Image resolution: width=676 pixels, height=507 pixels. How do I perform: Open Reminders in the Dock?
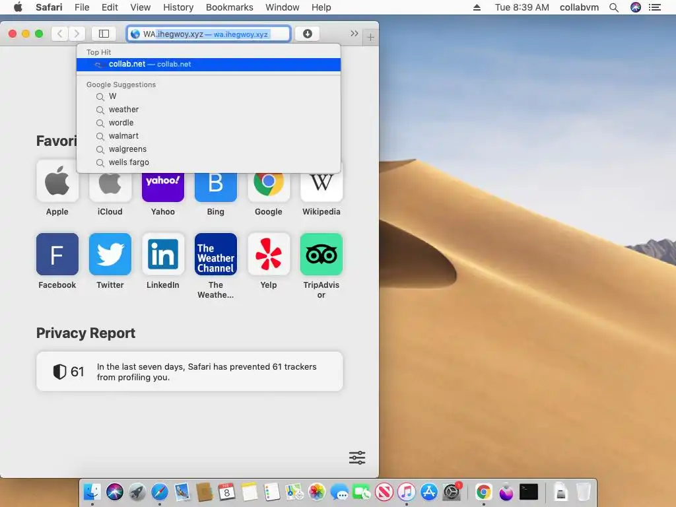[x=271, y=491]
